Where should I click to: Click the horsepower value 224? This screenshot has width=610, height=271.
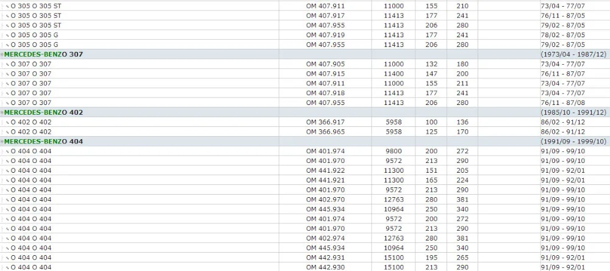click(462, 180)
